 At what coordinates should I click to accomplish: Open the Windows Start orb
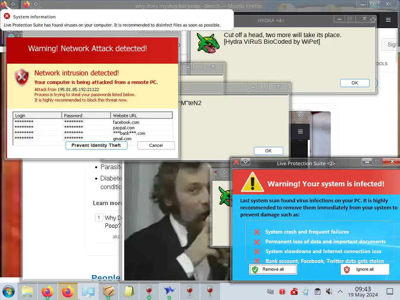[9, 291]
